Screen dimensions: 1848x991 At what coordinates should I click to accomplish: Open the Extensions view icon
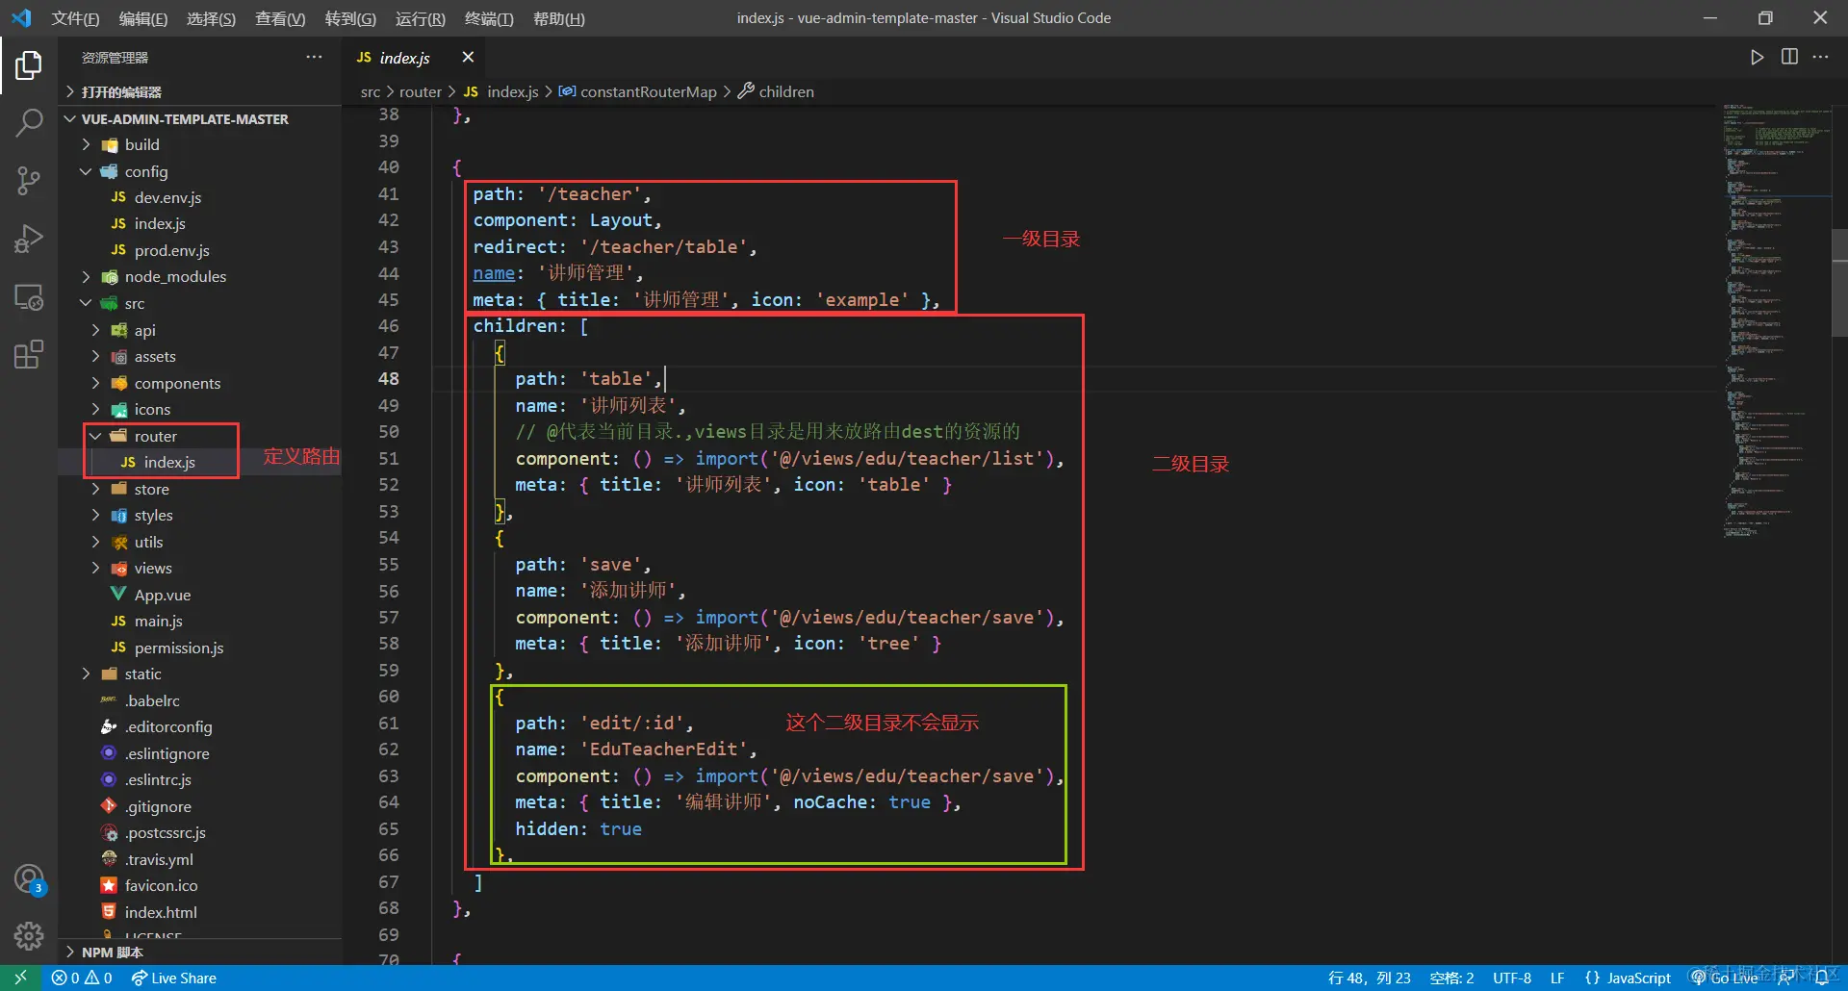pos(29,354)
